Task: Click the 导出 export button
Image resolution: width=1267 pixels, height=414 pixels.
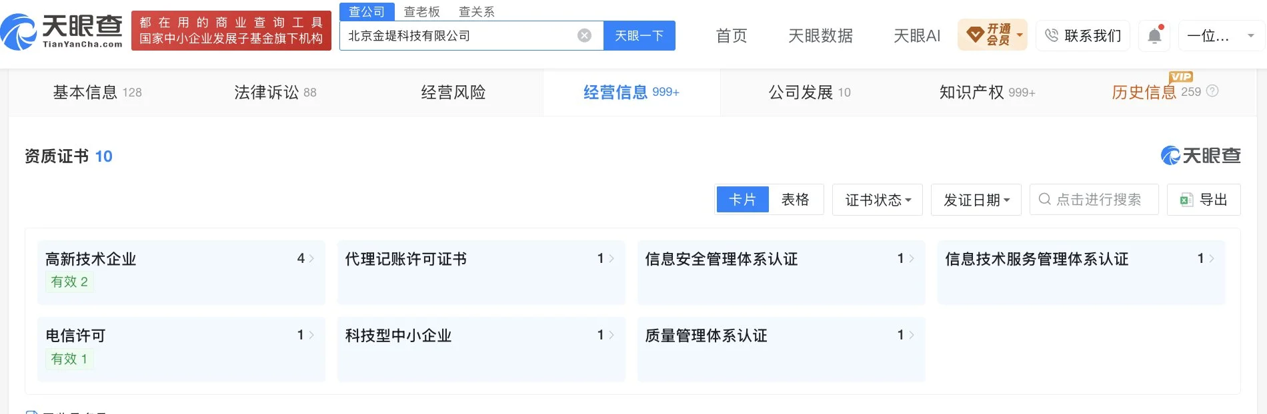Action: 1204,200
